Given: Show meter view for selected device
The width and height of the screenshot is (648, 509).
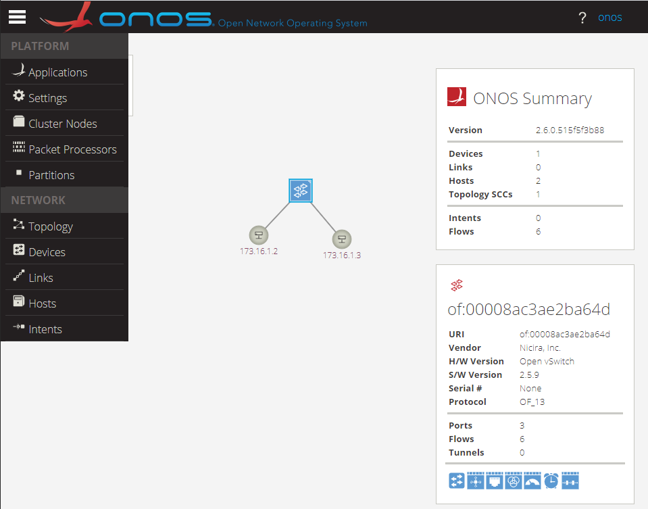Looking at the screenshot, I should pos(532,481).
